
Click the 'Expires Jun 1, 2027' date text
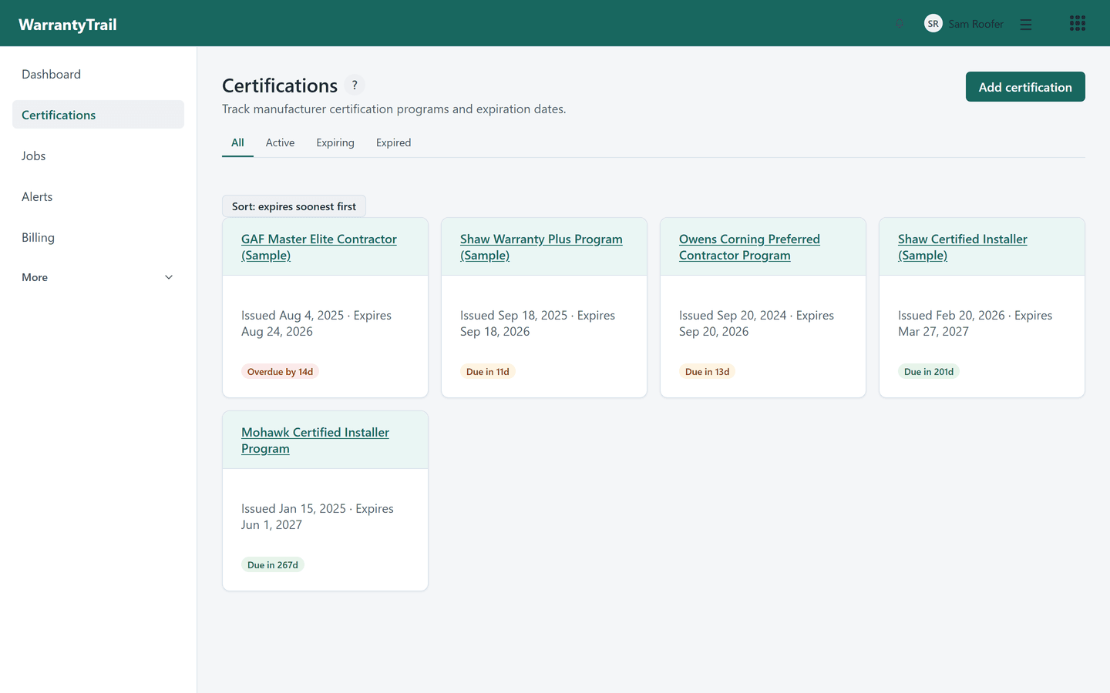(x=318, y=517)
